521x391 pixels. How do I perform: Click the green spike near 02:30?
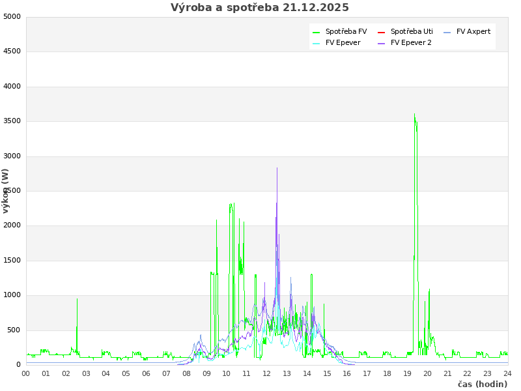tap(77, 300)
